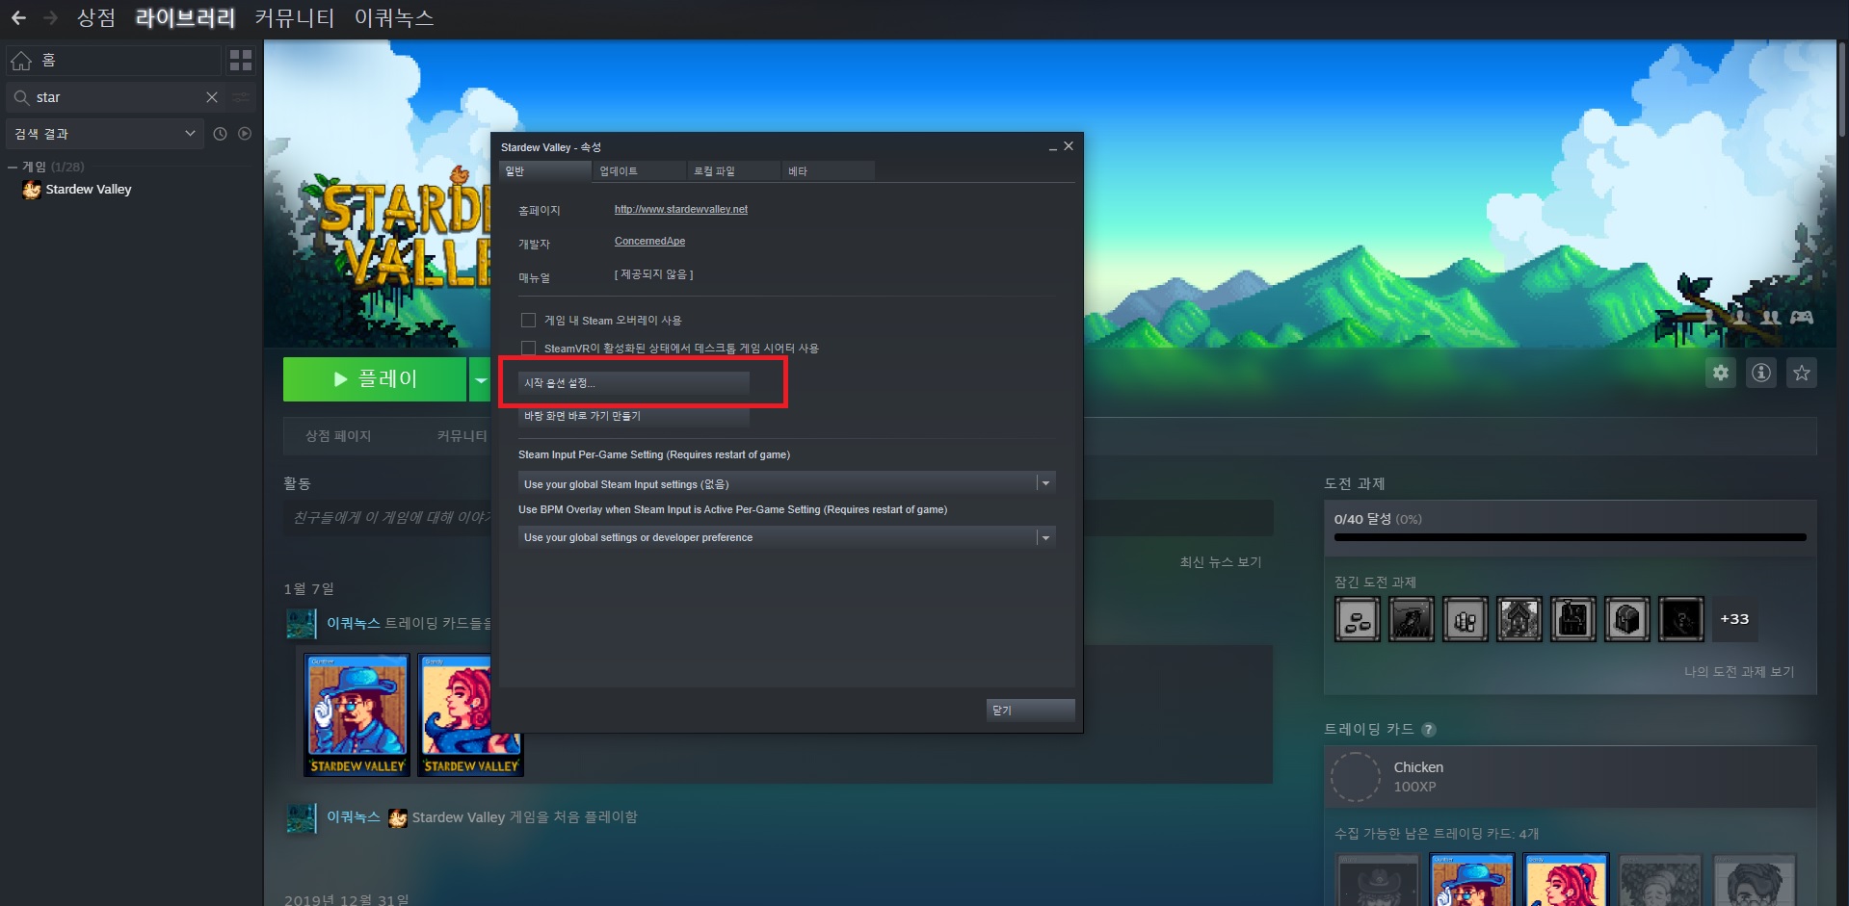Click search magnifier icon
This screenshot has height=906, width=1849.
21,97
